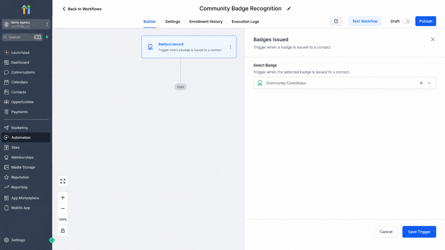445x250 pixels.
Task: Open App Marketplace in the sidebar
Action: pyautogui.click(x=26, y=198)
